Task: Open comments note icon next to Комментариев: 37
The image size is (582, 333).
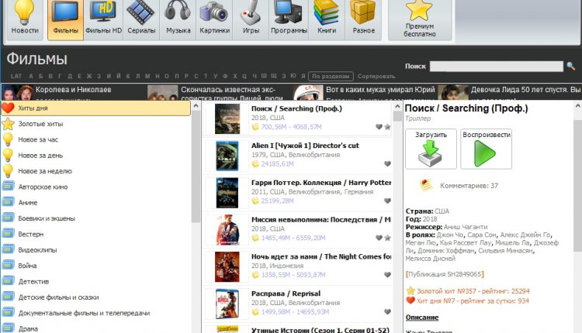Action: 426,185
